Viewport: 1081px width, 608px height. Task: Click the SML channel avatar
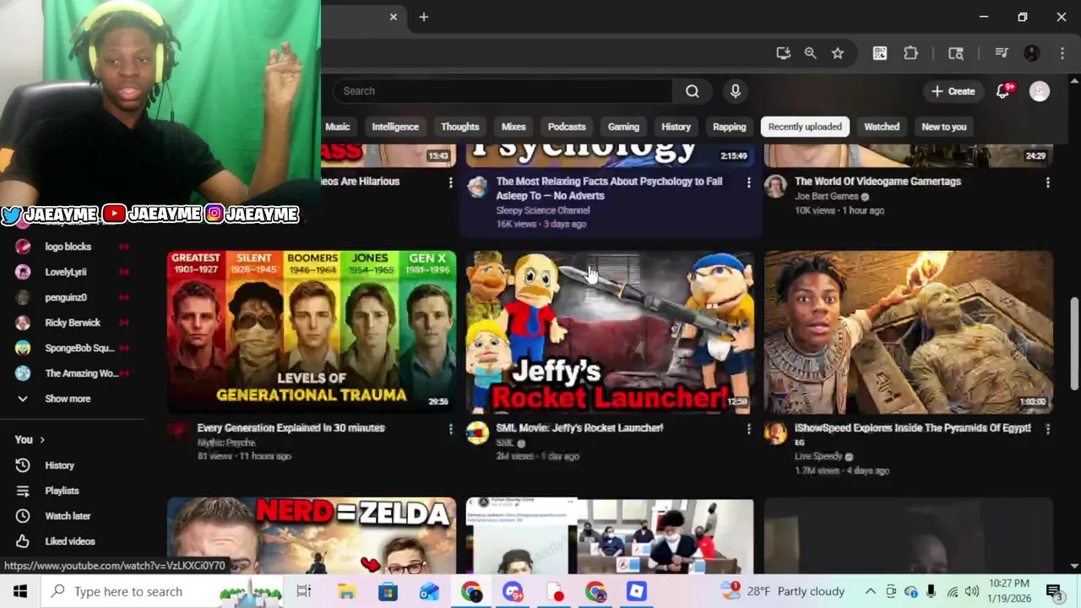coord(477,433)
